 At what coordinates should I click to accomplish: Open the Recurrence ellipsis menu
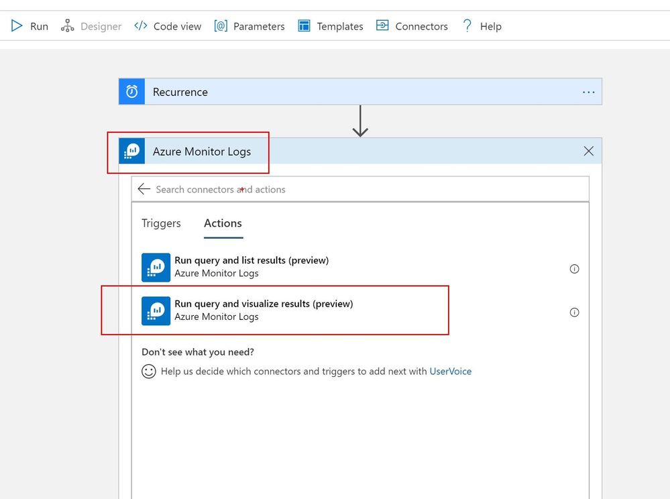coord(588,93)
